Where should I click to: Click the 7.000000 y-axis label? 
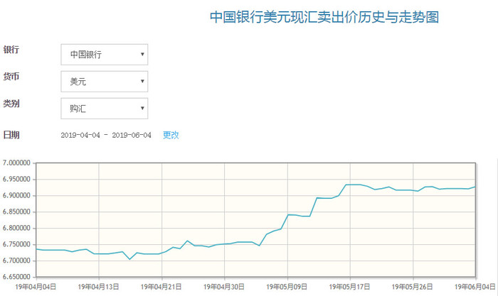[16, 163]
